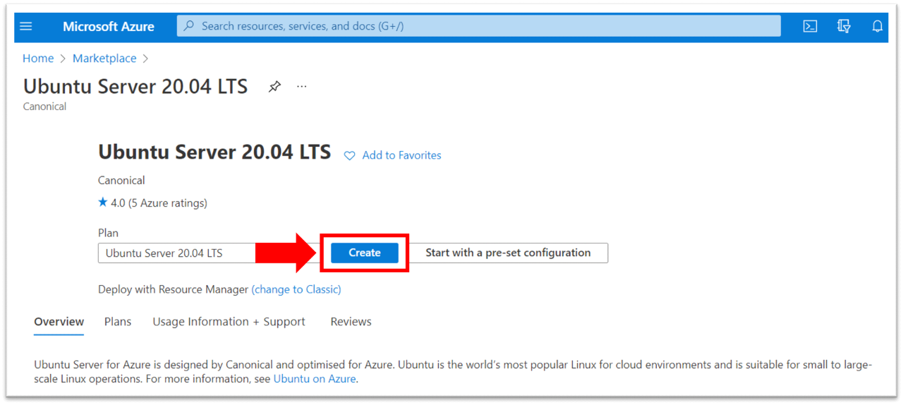Screen dimensions: 903x405
Task: Click the Create button
Action: [365, 253]
